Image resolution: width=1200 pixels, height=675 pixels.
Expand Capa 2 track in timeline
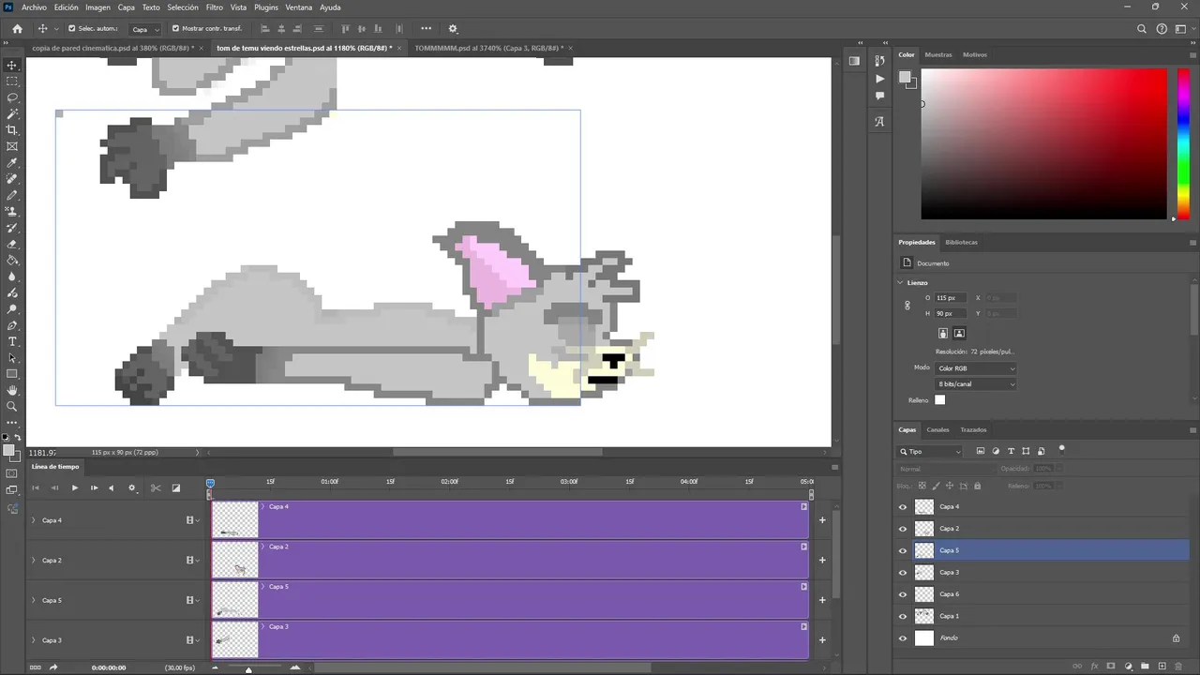(34, 561)
